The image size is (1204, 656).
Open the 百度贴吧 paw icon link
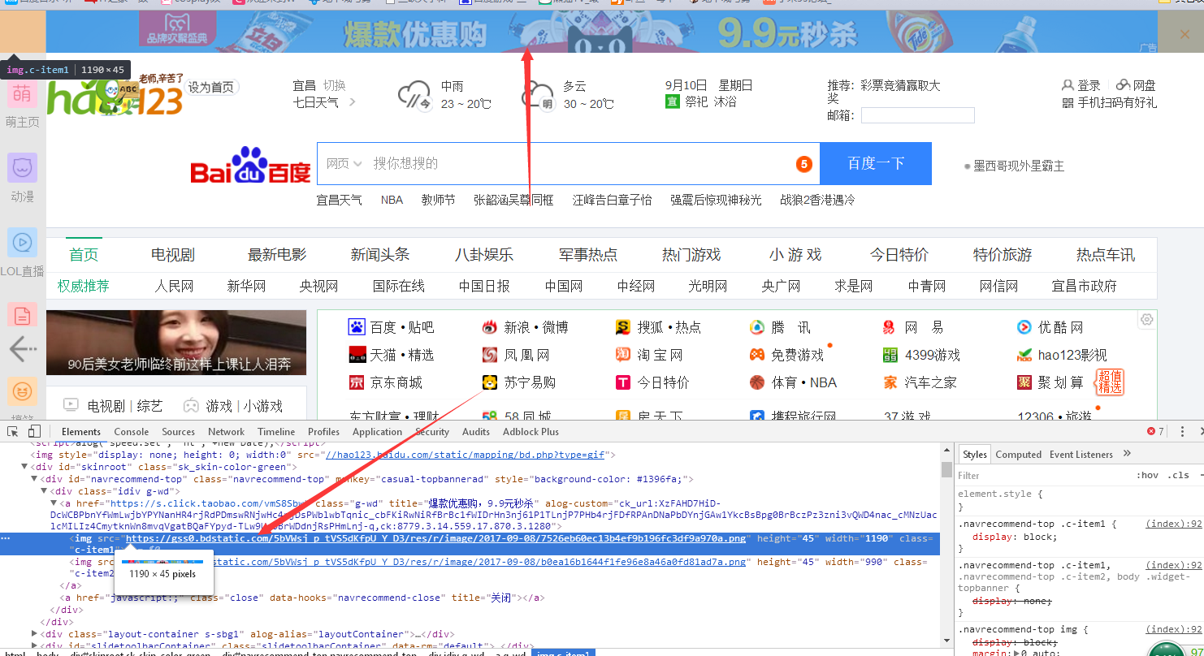(357, 327)
